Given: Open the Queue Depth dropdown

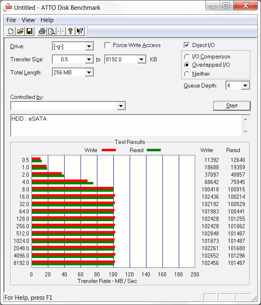Looking at the screenshot, I should pos(245,86).
